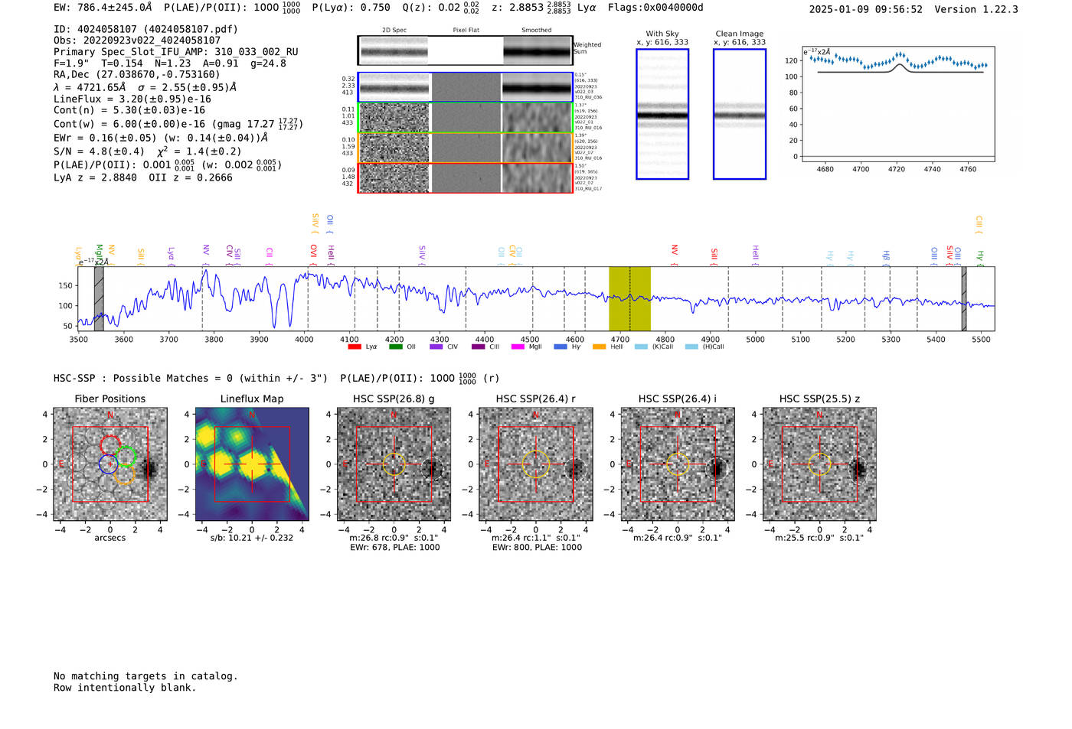Open the HSC SSP(25.5) z image

pyautogui.click(x=820, y=464)
